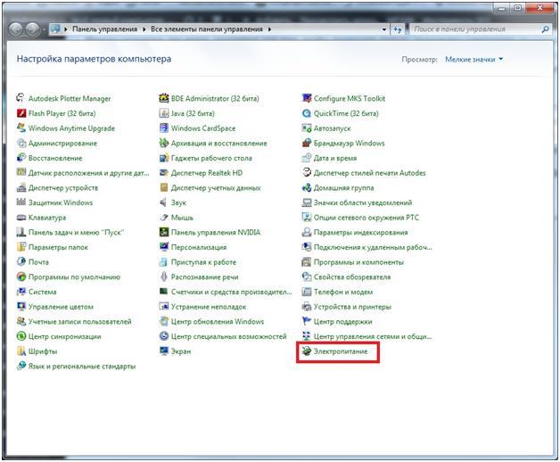Expand arrow after Все элементы панели управления

click(269, 29)
